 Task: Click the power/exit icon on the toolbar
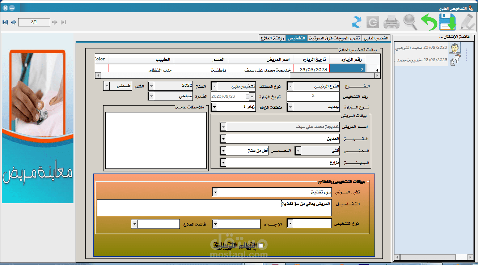pos(372,22)
